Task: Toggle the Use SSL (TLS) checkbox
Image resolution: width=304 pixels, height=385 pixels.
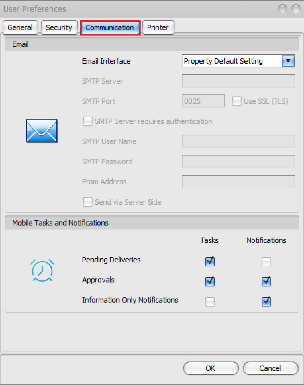Action: click(237, 102)
